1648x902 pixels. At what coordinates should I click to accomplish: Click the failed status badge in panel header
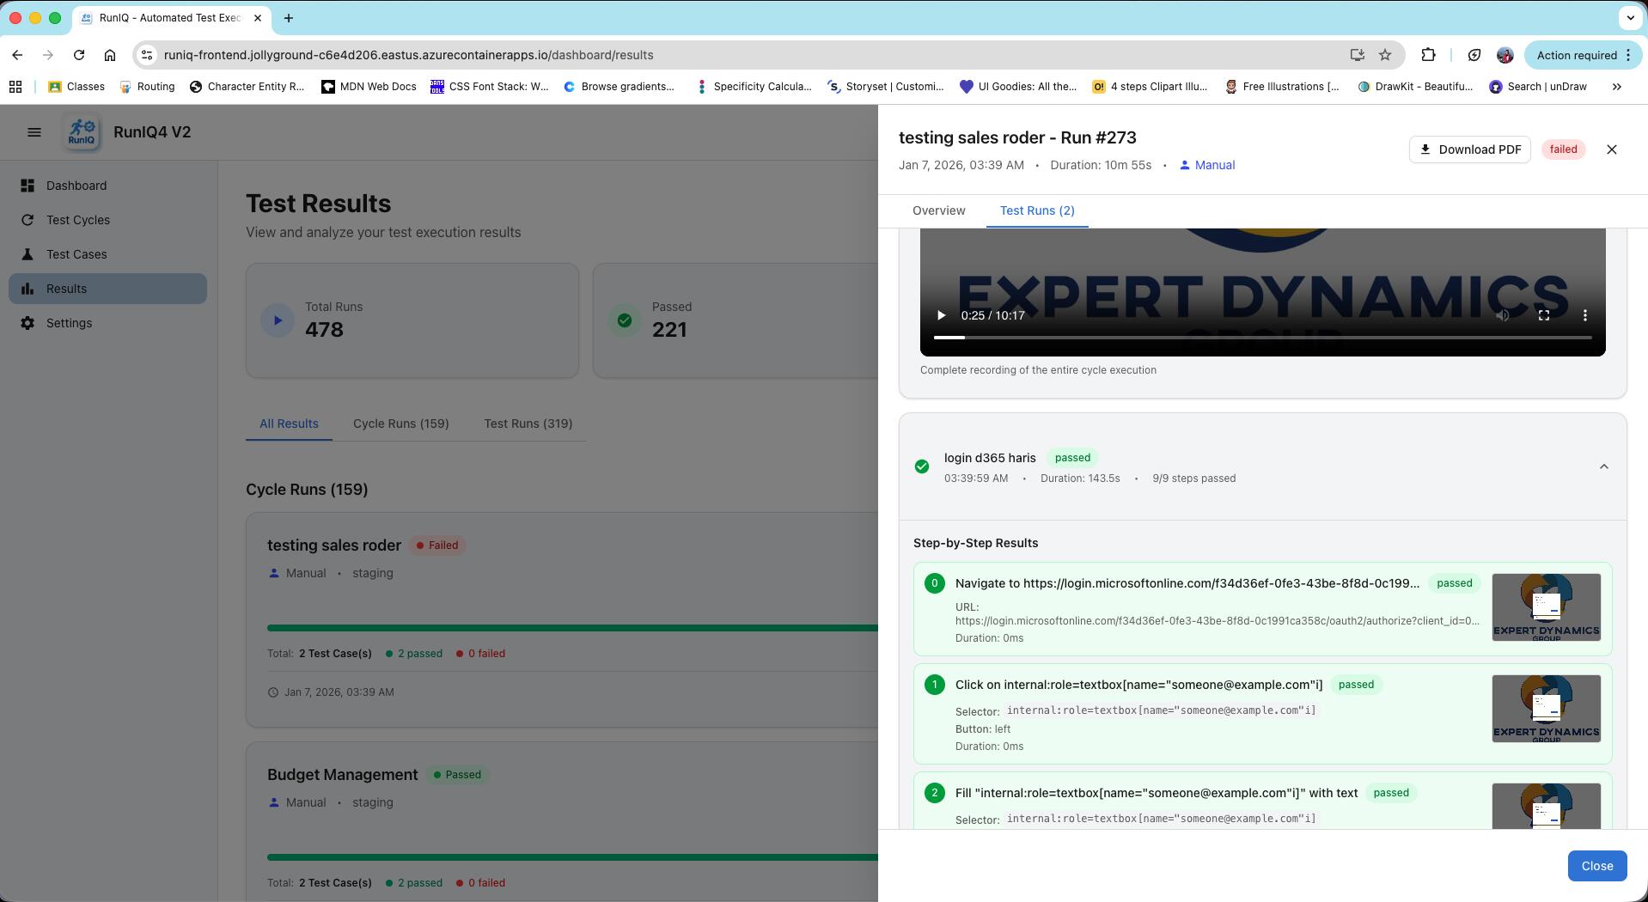coord(1563,149)
